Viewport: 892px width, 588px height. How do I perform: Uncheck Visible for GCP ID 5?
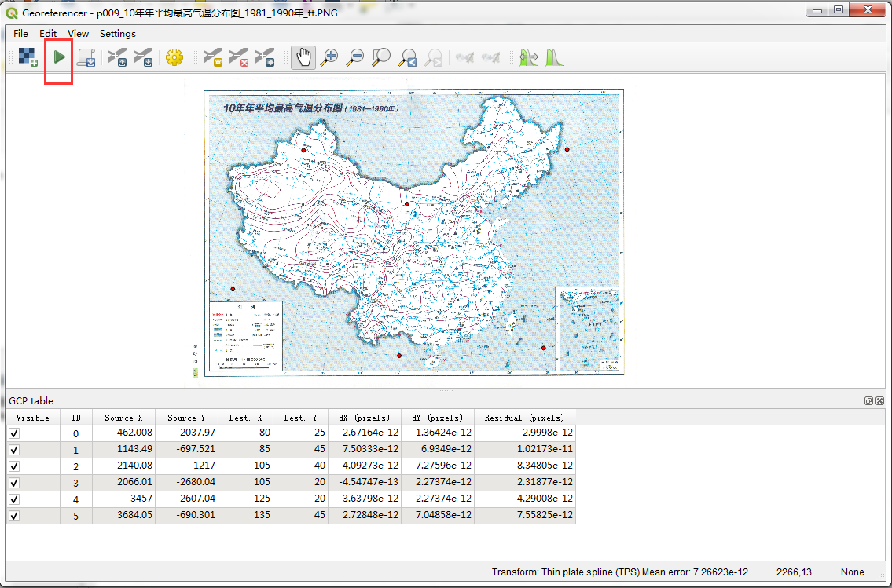pyautogui.click(x=14, y=516)
